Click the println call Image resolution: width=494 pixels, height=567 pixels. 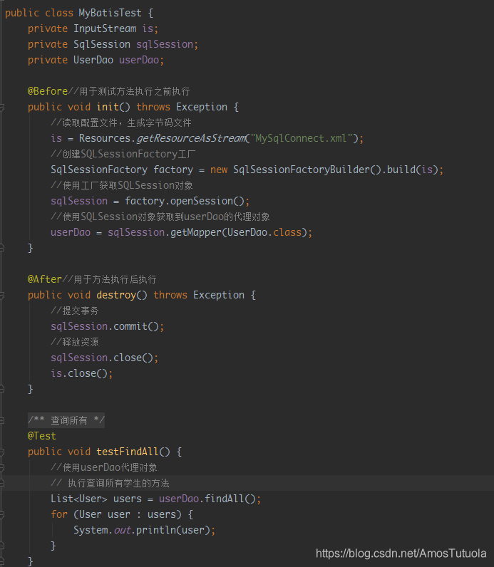[x=156, y=530]
